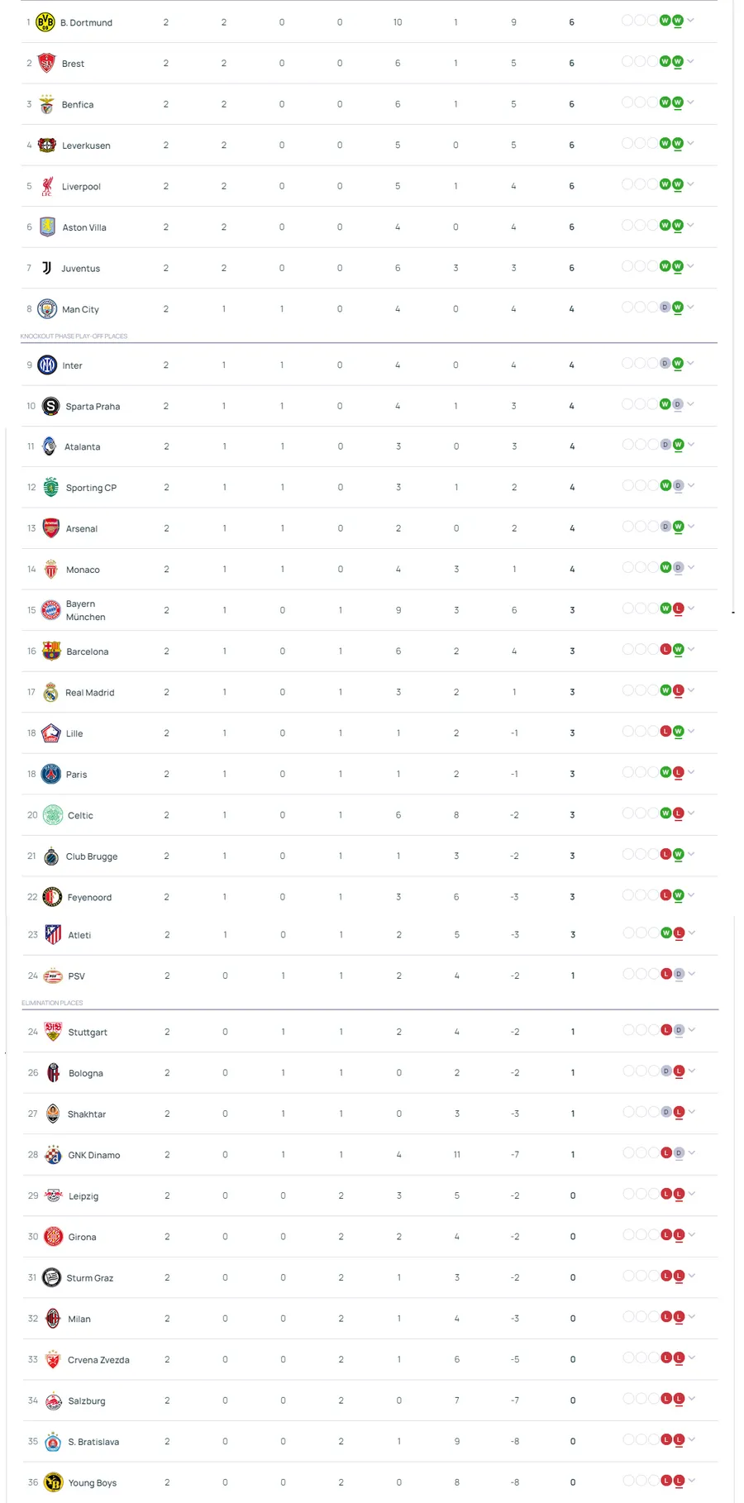Click the Liverpool club crest icon
Image resolution: width=744 pixels, height=1503 pixels.
[x=47, y=186]
